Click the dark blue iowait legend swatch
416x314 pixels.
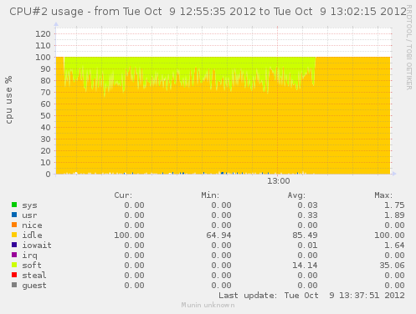pos(14,245)
